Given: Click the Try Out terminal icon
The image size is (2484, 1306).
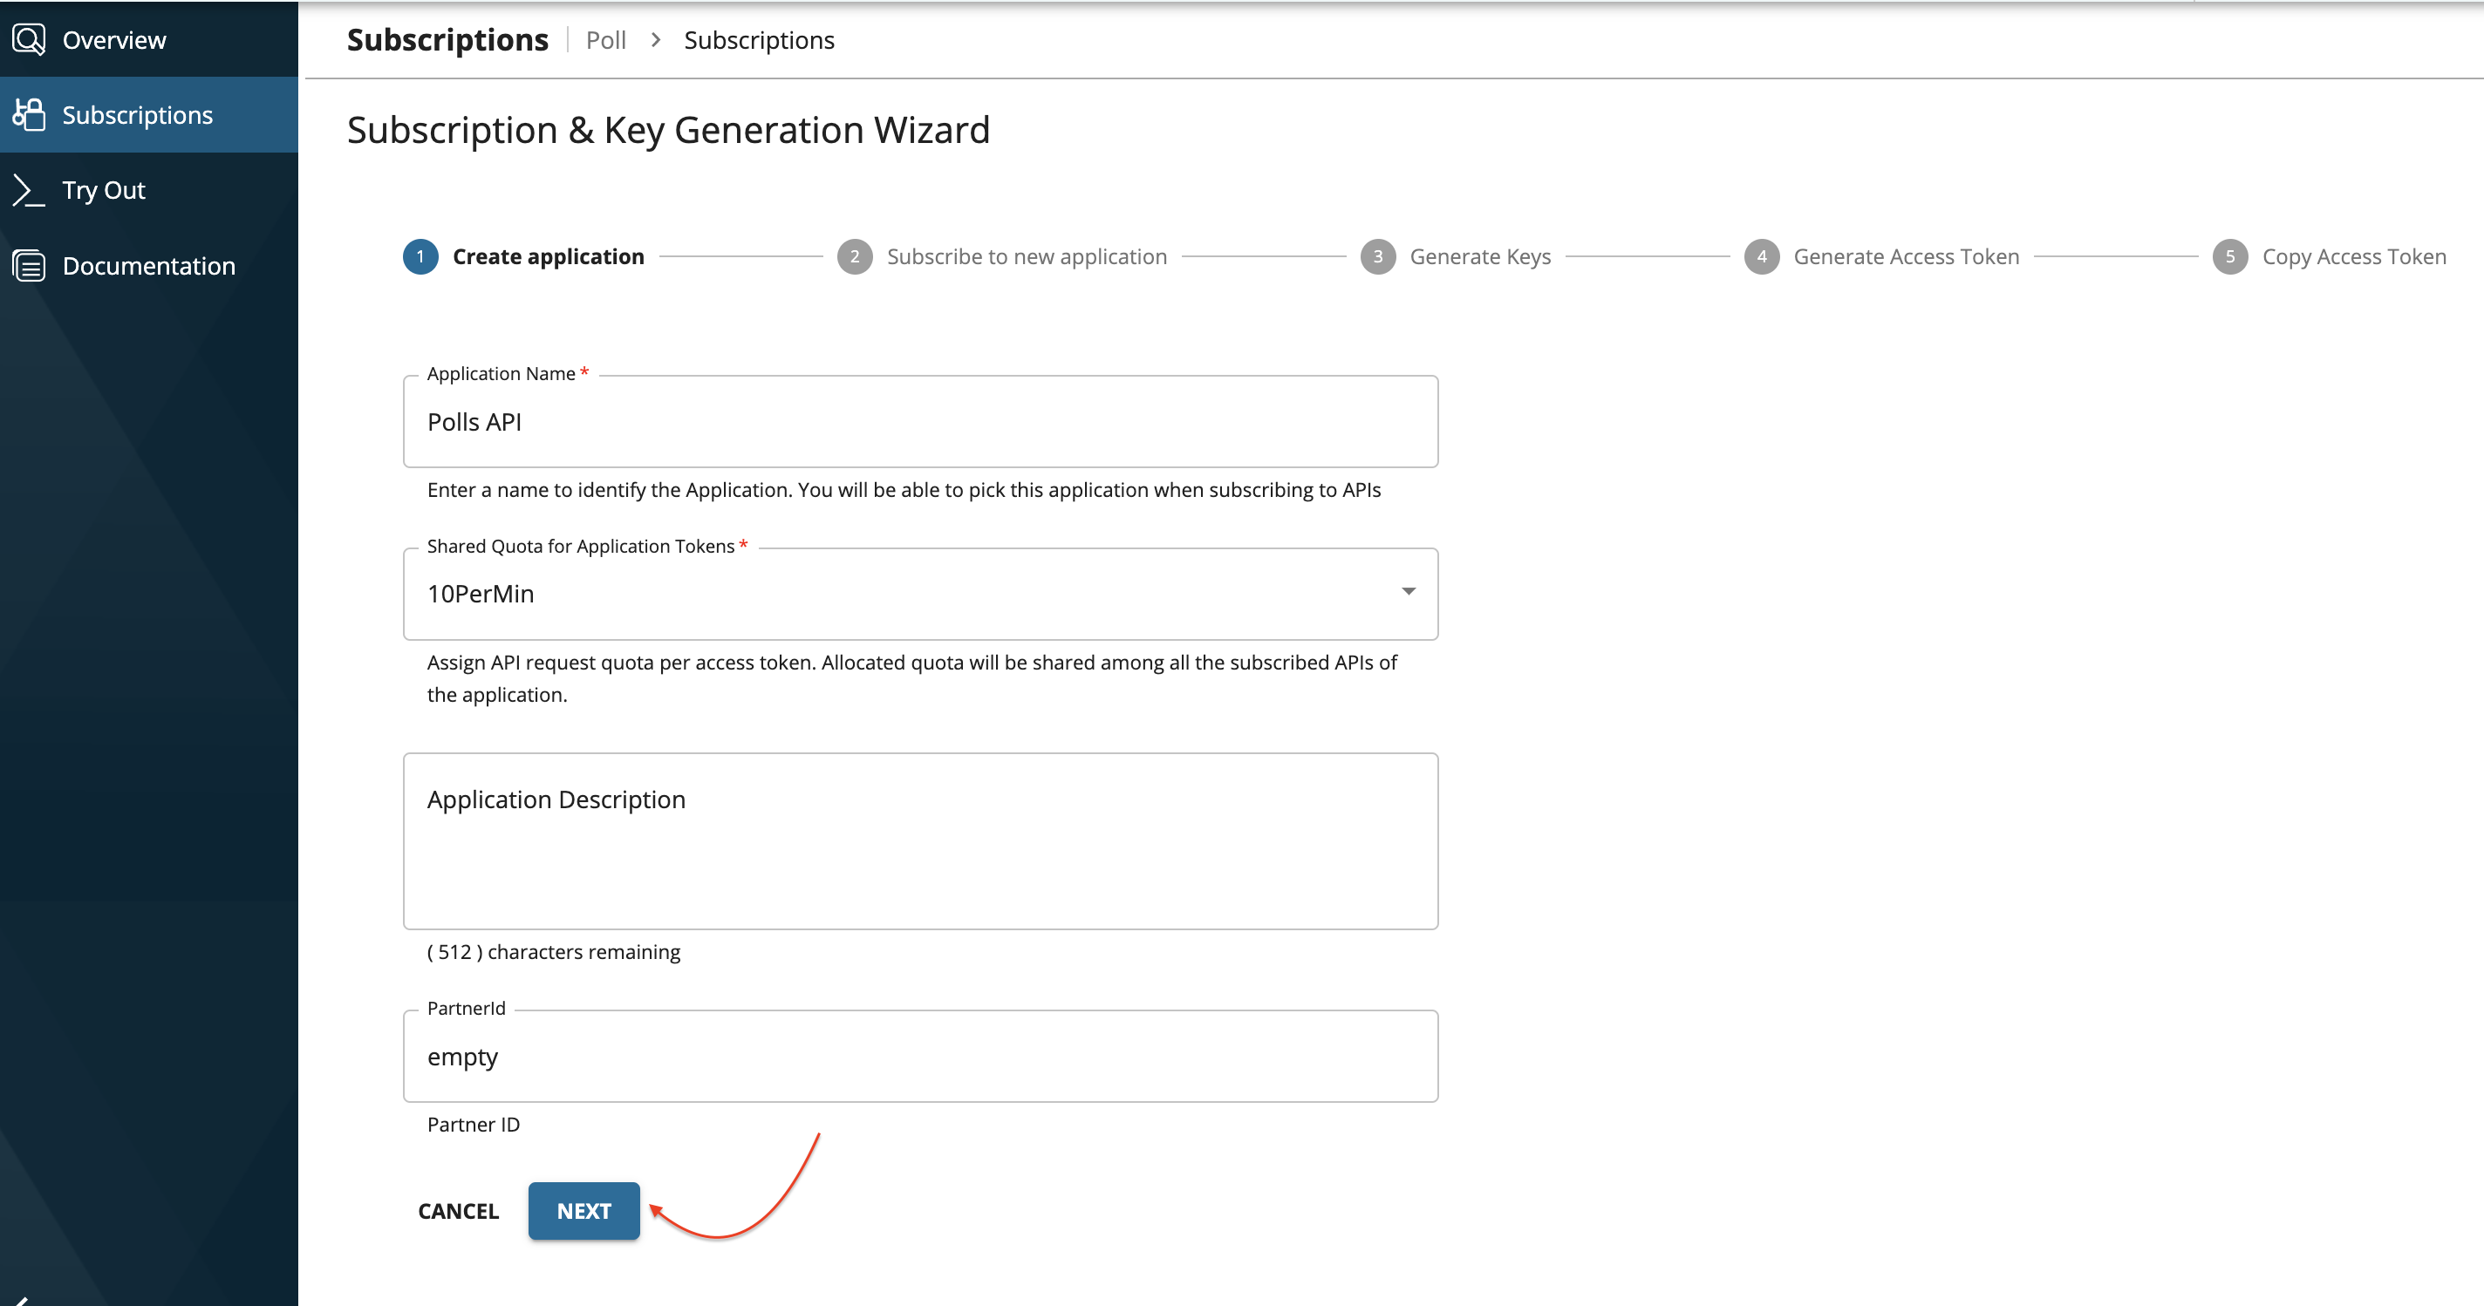Looking at the screenshot, I should [29, 190].
